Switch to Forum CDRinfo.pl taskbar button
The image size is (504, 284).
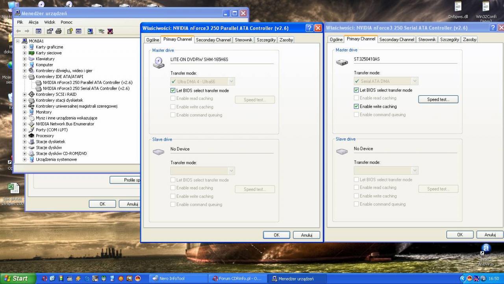(x=237, y=279)
